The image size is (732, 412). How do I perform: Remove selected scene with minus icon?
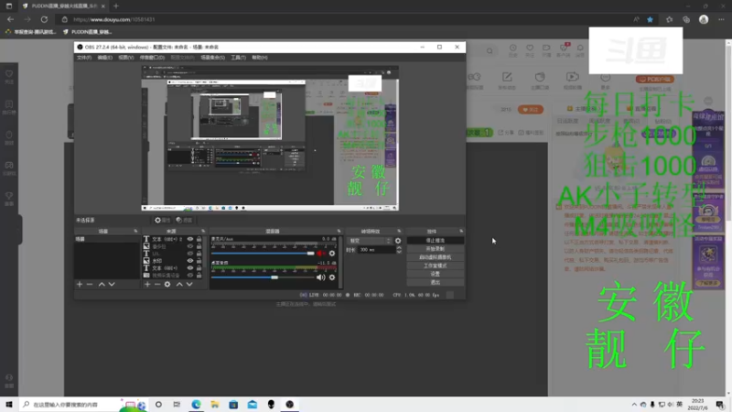click(90, 284)
